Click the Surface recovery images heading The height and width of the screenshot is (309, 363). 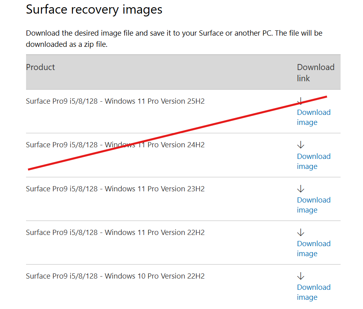coord(94,10)
